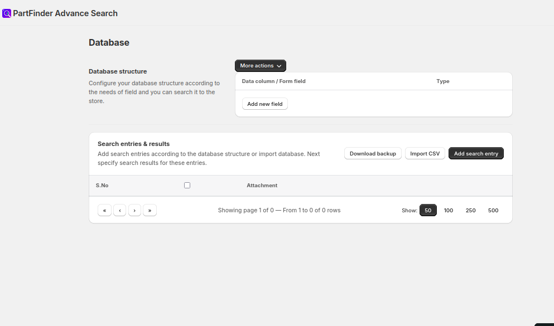
Task: Go to last page with double-right arrow
Action: coord(150,210)
